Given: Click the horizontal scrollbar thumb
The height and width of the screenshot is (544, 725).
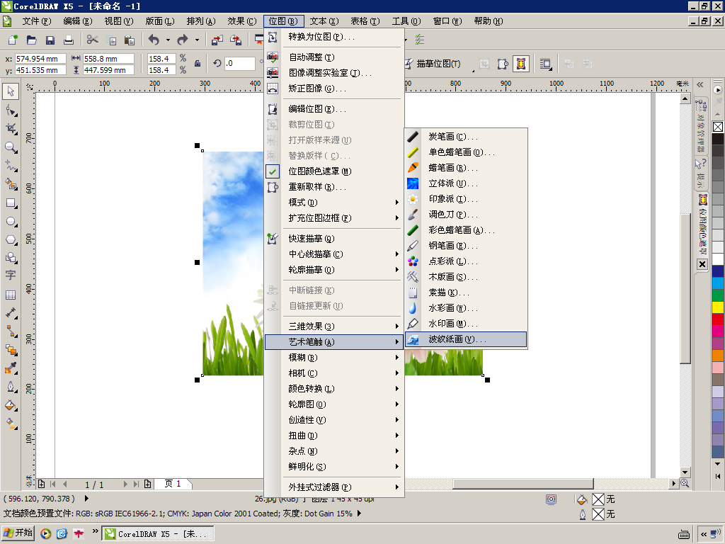Looking at the screenshot, I should click(x=523, y=483).
